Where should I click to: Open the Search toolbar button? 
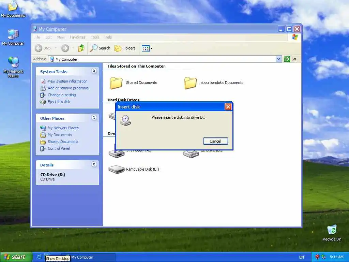(100, 48)
